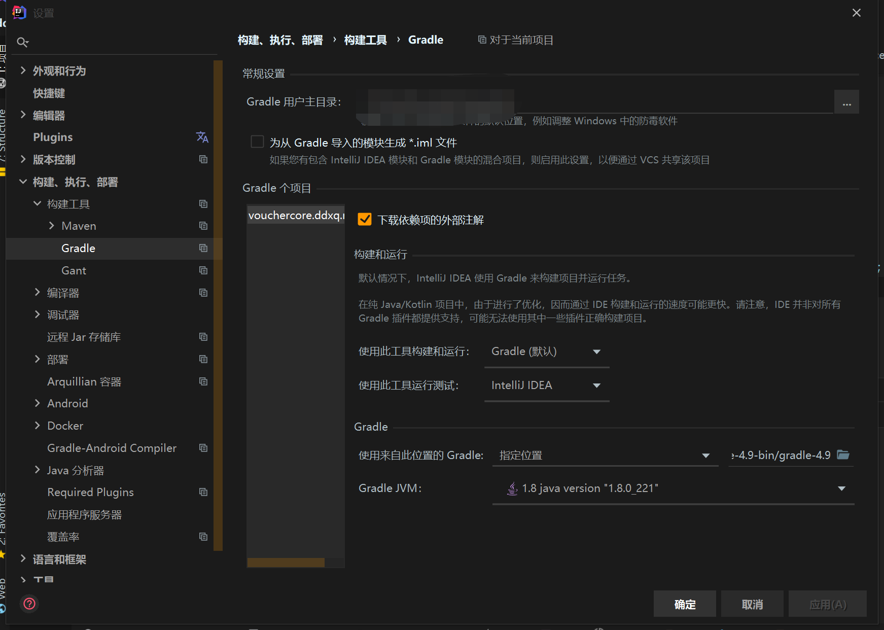Viewport: 884px width, 630px height.
Task: Click the project list horizontal scrollbar
Action: 286,563
